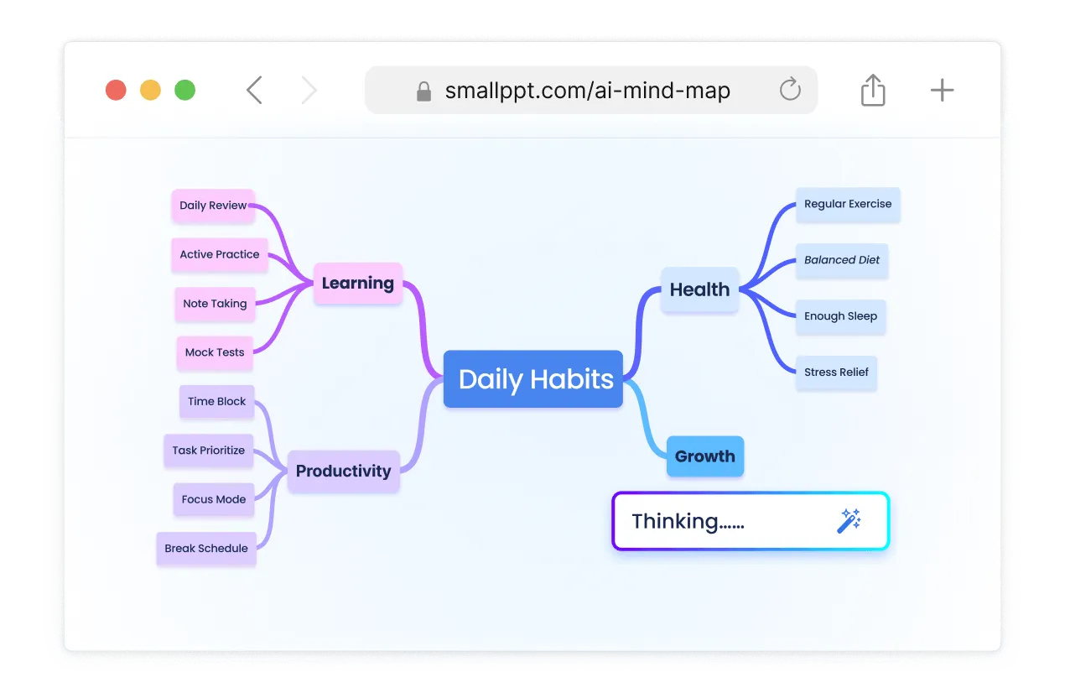This screenshot has width=1065, height=693.
Task: Collapse the Health branch node
Action: click(x=699, y=289)
